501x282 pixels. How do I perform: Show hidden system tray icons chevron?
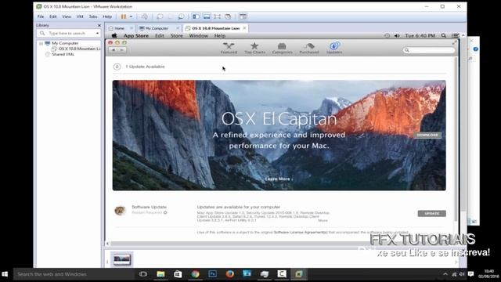coord(445,274)
